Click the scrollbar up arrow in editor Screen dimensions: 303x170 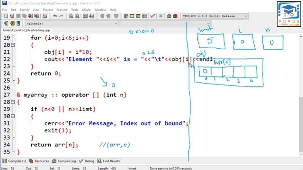tap(301, 36)
